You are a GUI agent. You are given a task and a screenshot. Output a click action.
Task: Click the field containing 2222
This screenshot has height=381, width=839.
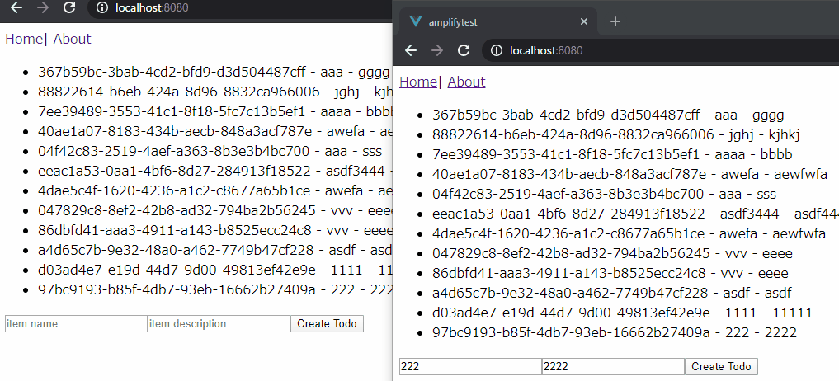[x=613, y=366]
